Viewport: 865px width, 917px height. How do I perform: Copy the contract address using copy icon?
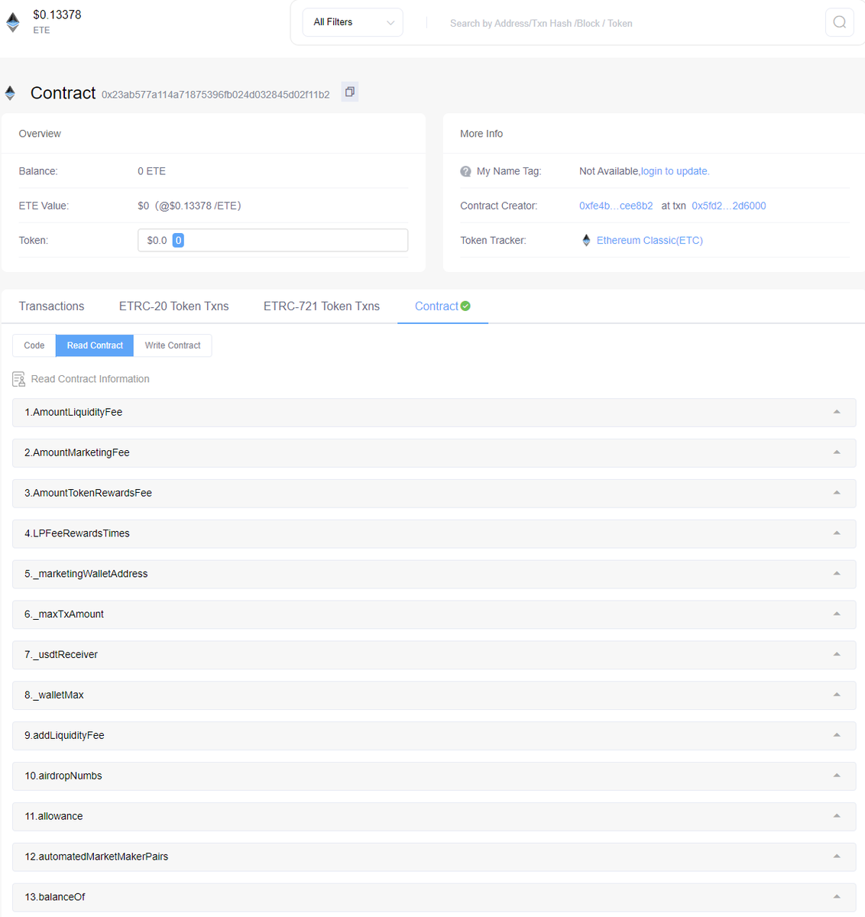[x=349, y=91]
